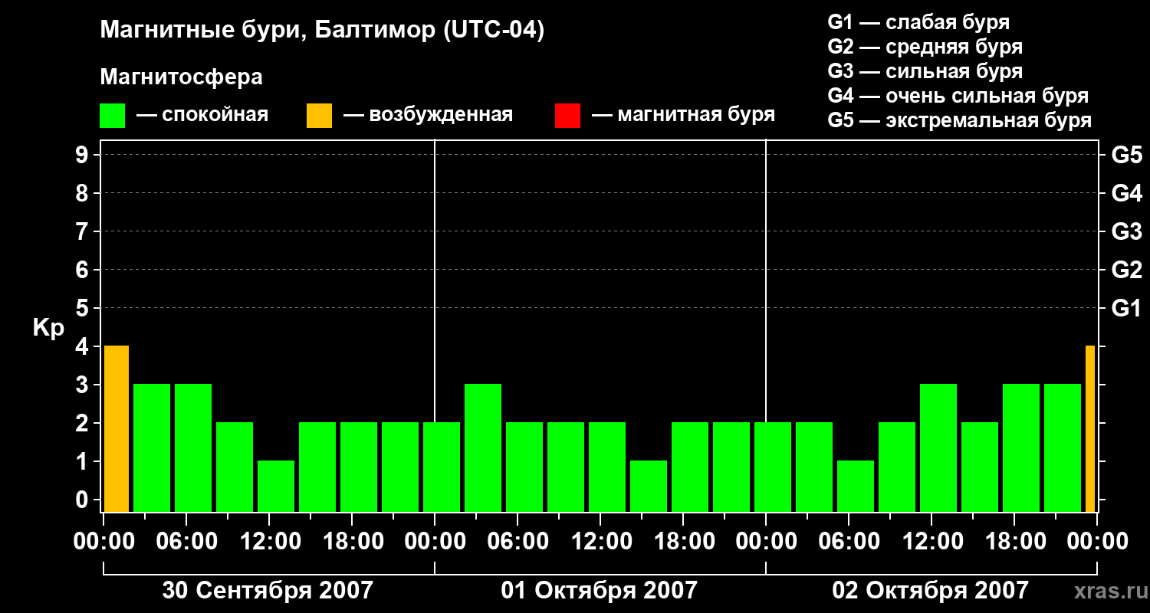Click the date label '30 Сентября 2007'
Screen dimensions: 1150x613
[x=268, y=590]
